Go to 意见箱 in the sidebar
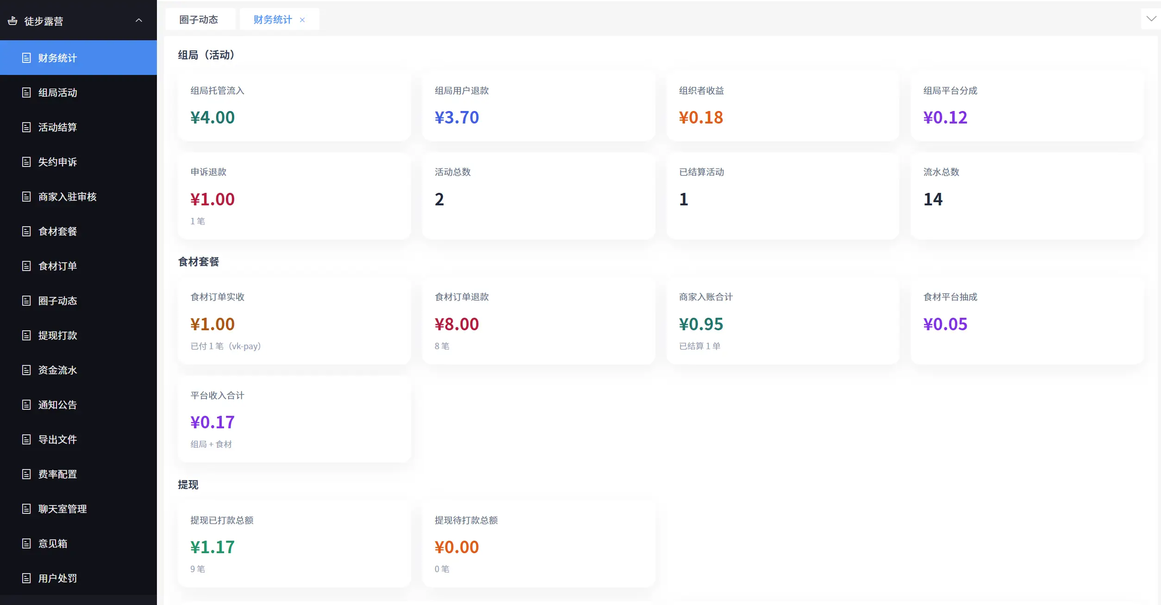1161x605 pixels. click(x=78, y=543)
